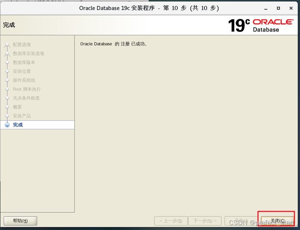This screenshot has height=230, width=300.
Task: Select the 安装产品 step
Action: point(22,116)
